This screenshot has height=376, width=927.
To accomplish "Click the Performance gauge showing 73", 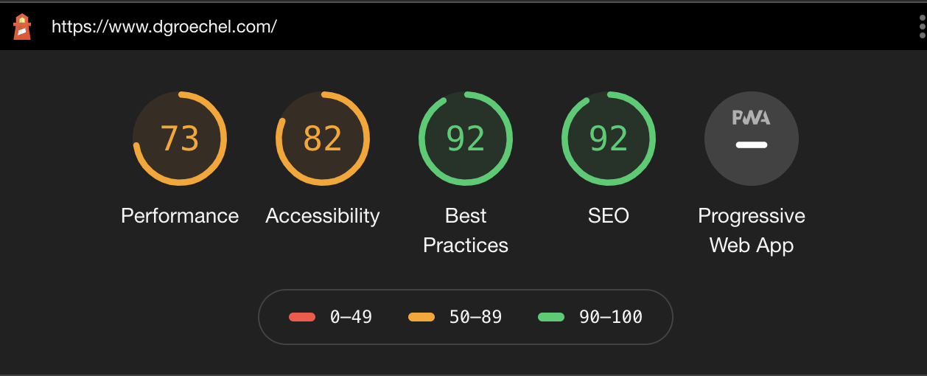I will tap(180, 139).
